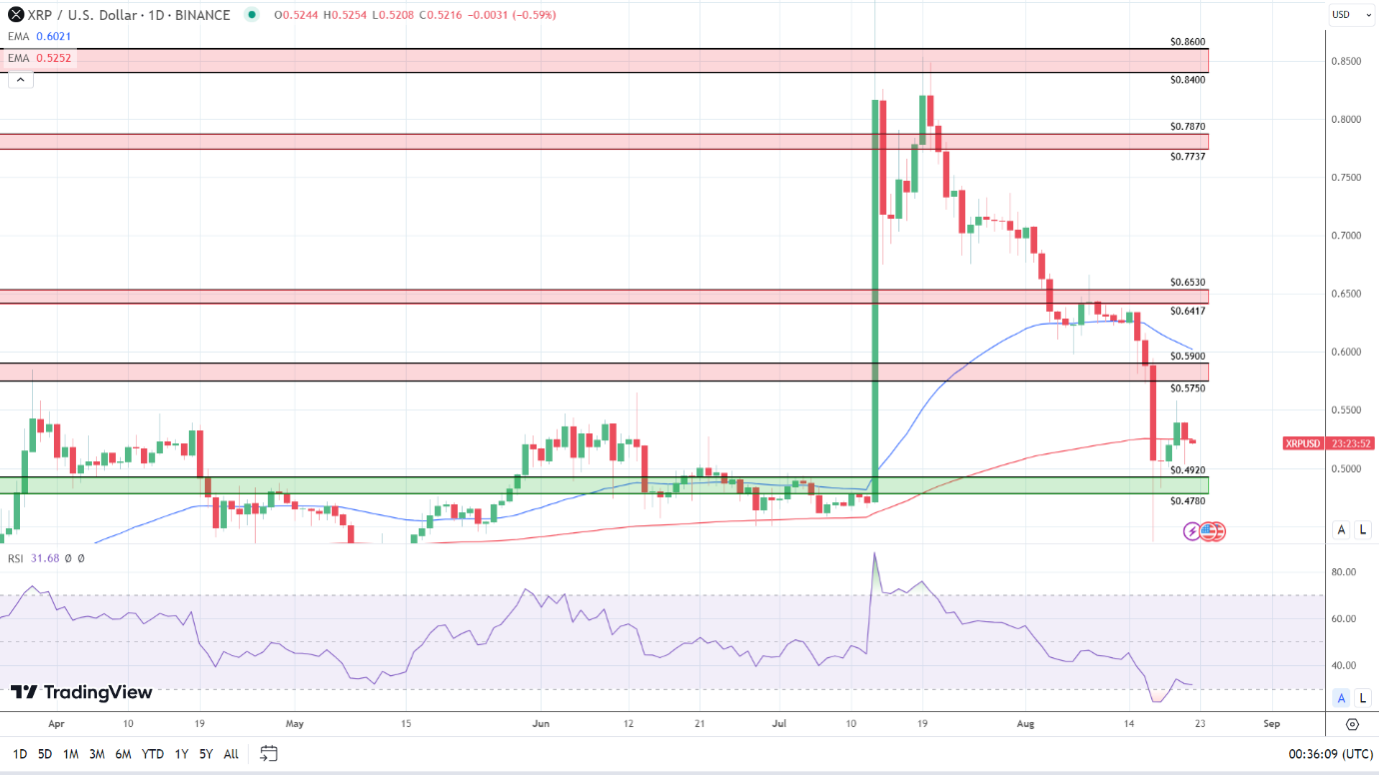Collapse the indicator legend with the chevron
The width and height of the screenshot is (1379, 775).
pos(20,79)
